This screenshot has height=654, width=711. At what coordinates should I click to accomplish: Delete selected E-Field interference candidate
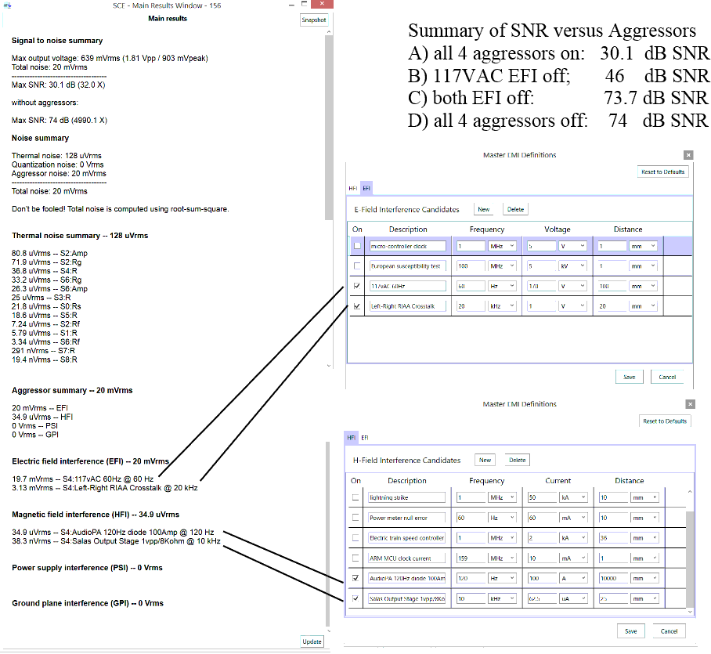515,210
